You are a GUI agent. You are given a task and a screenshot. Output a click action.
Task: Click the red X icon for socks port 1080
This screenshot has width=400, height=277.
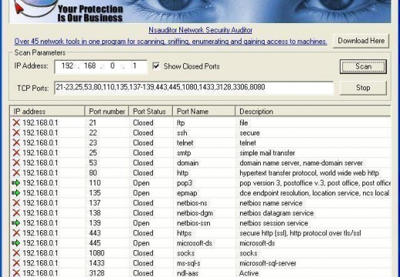click(x=16, y=253)
